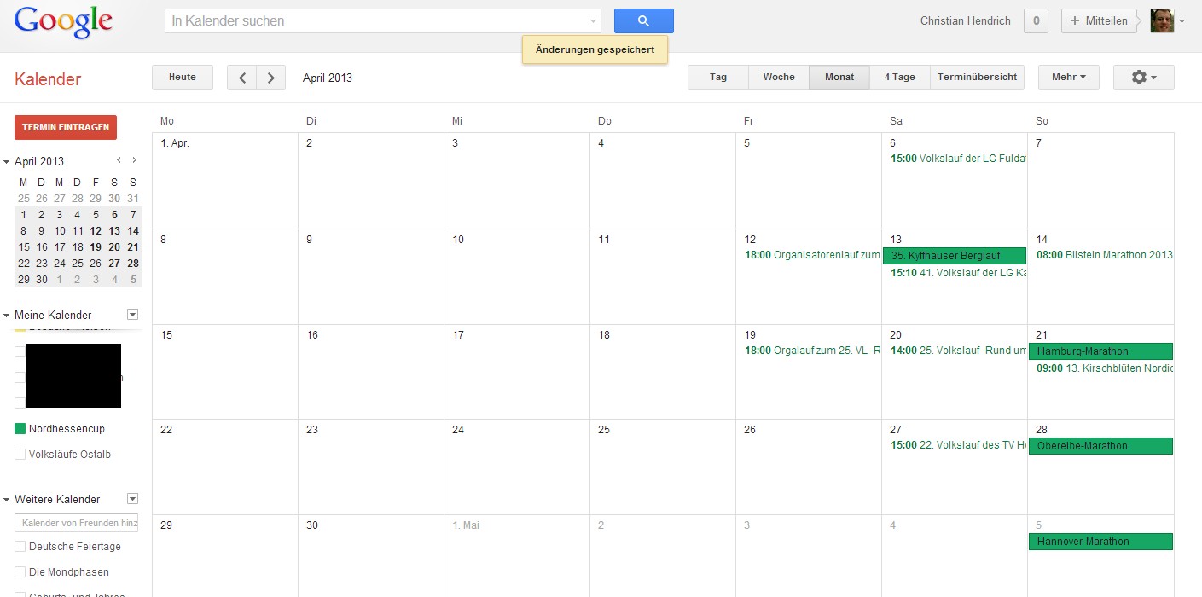Click the 1. Apr. date label
The image size is (1202, 597).
175,143
